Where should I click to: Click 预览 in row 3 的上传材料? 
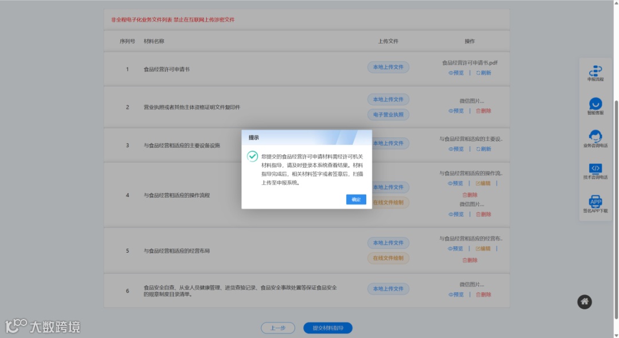pos(457,148)
